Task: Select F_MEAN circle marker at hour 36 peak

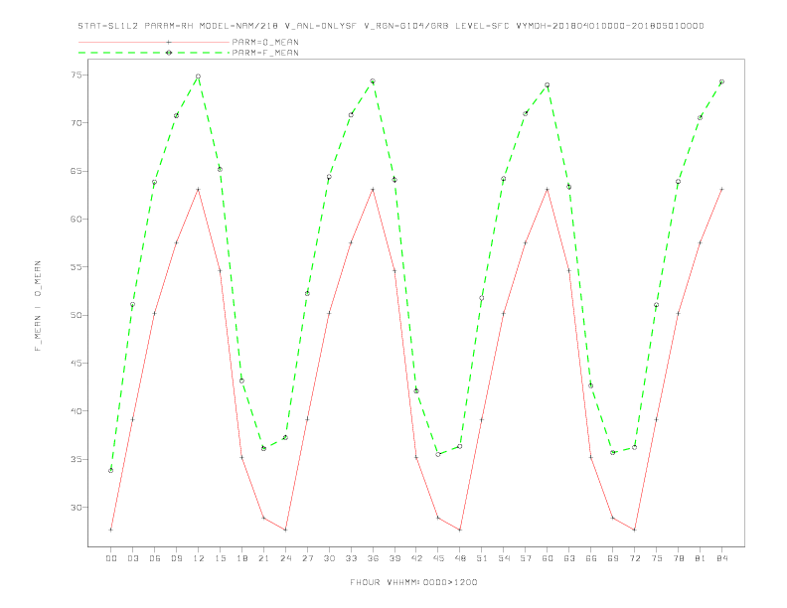Action: (373, 81)
